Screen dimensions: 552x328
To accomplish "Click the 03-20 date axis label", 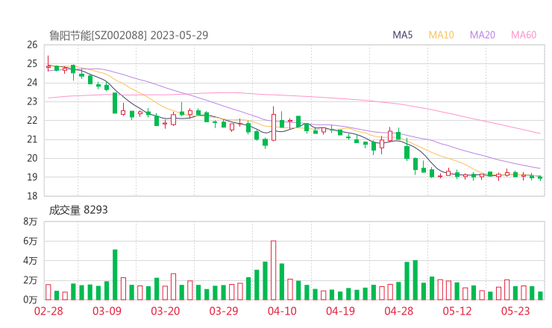I will 166,311.
